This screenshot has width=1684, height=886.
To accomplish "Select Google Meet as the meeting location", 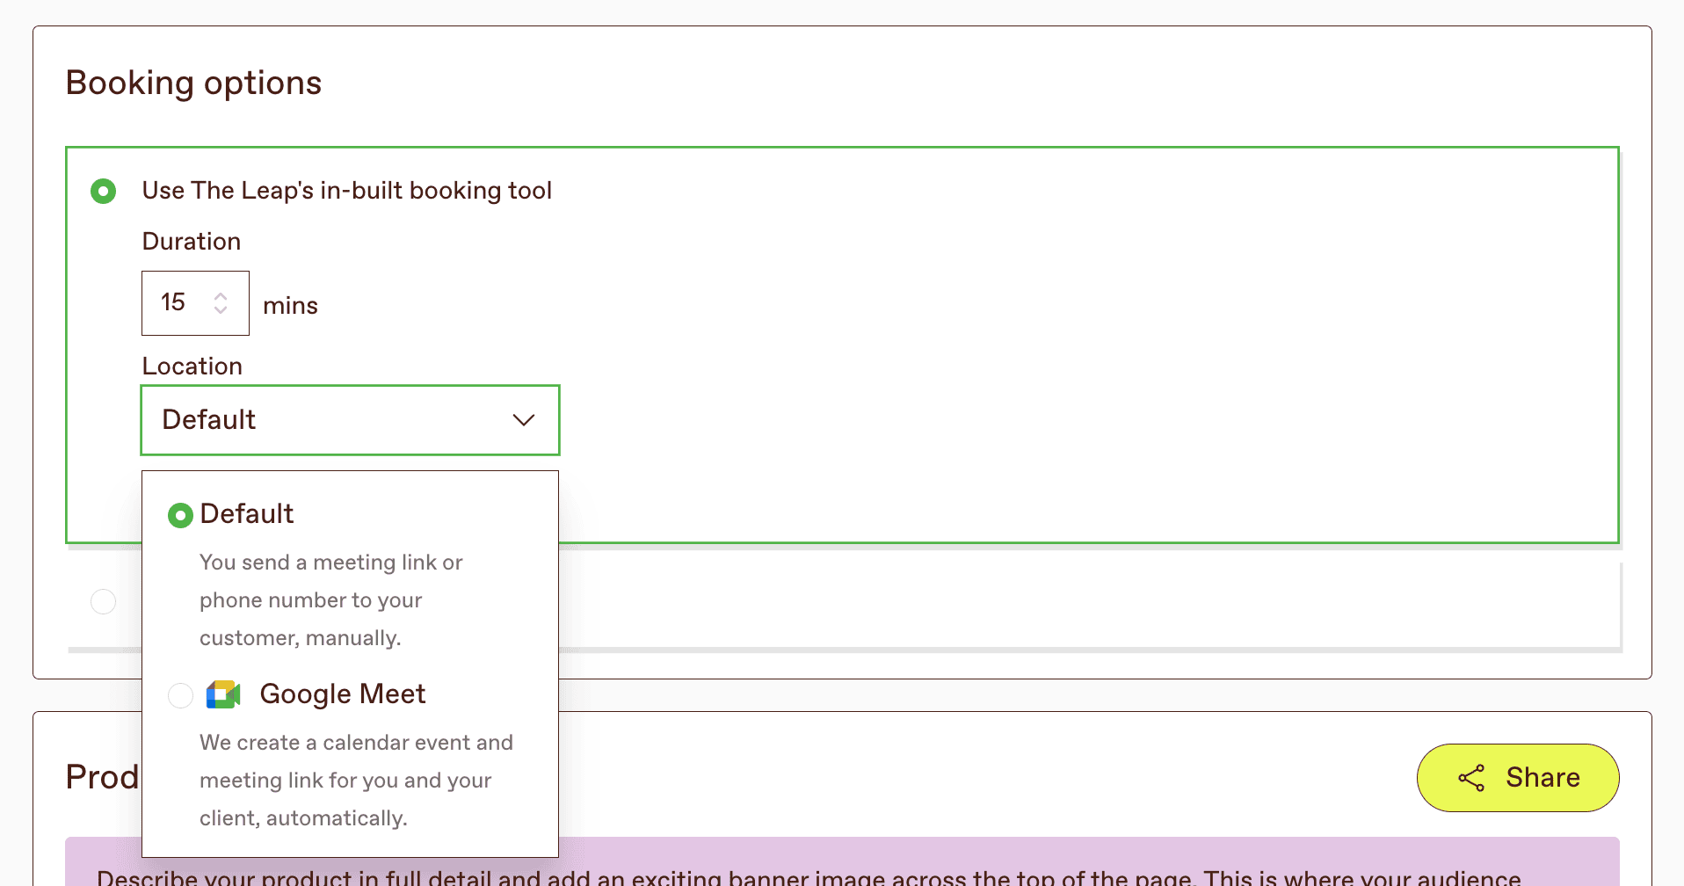I will coord(180,695).
